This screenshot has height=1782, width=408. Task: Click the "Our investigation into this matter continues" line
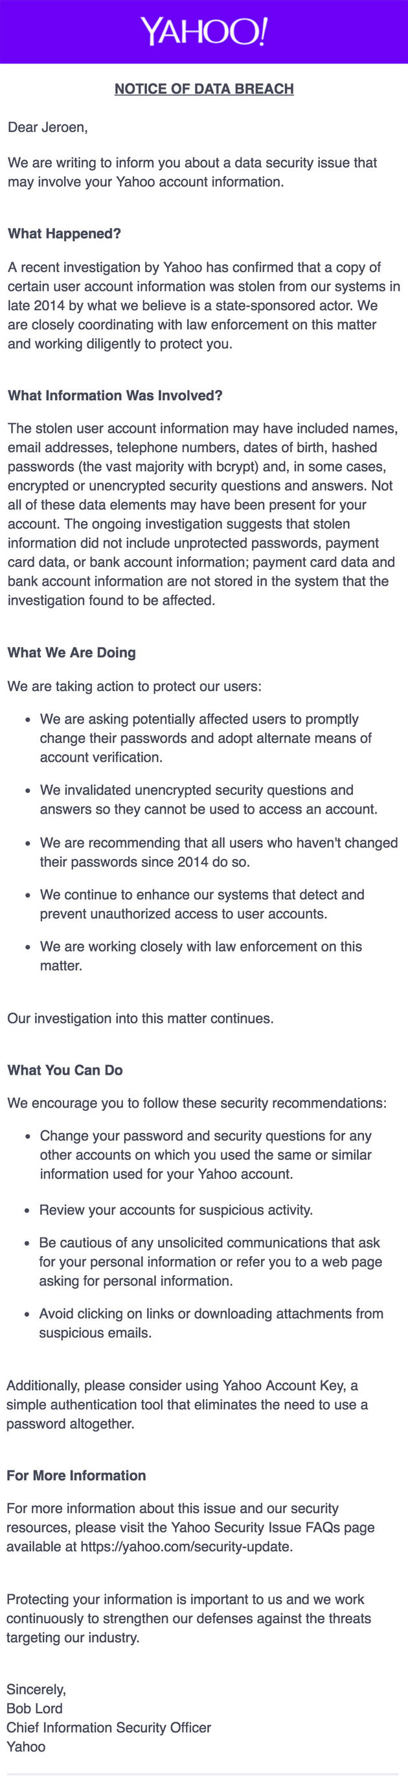pos(141,1018)
